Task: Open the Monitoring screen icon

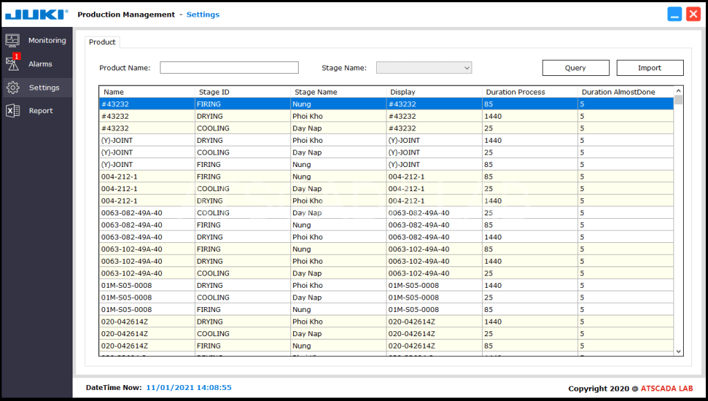Action: pos(12,41)
